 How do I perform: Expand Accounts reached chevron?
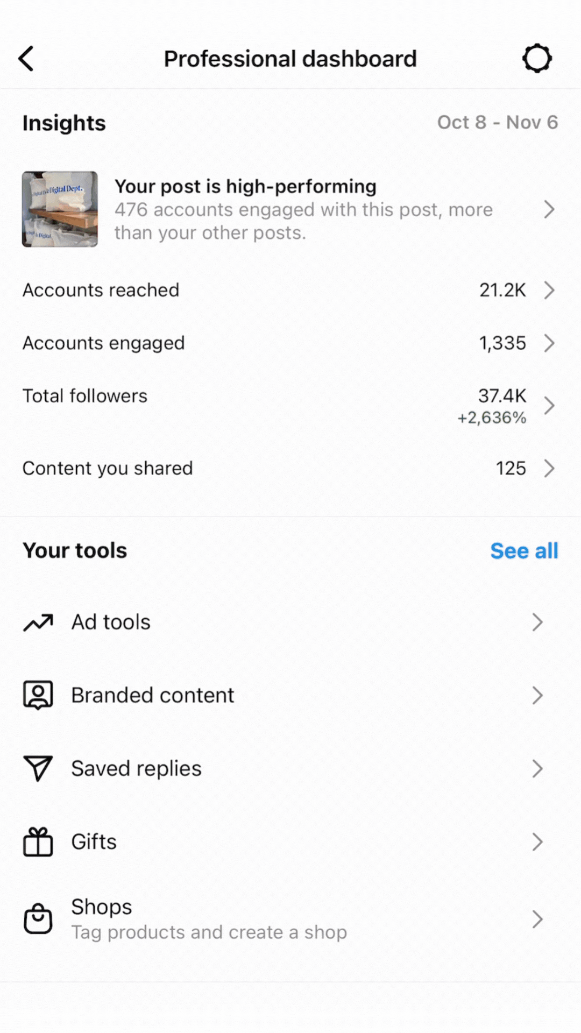tap(549, 291)
